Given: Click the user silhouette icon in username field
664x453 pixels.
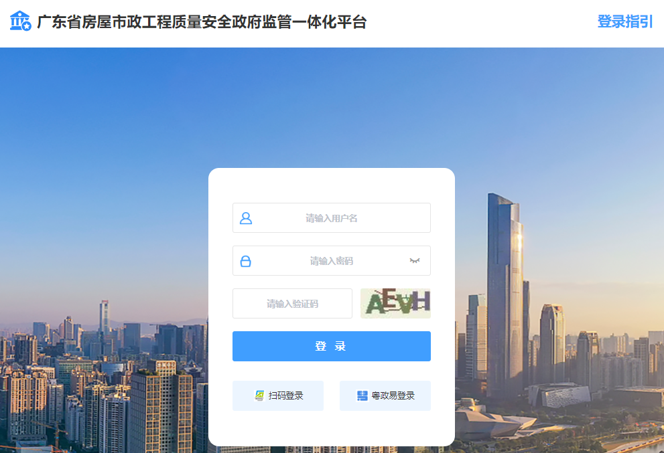Looking at the screenshot, I should tap(246, 218).
